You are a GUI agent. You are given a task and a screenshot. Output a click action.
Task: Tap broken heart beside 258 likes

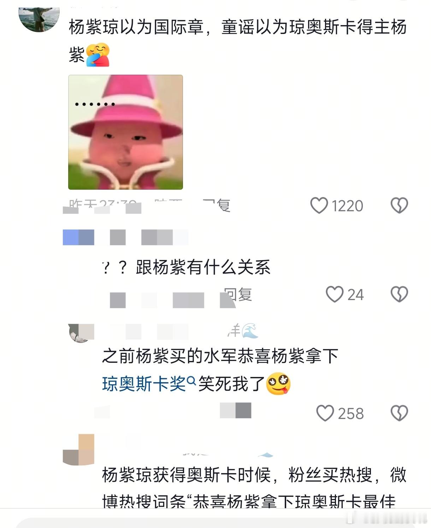point(399,413)
